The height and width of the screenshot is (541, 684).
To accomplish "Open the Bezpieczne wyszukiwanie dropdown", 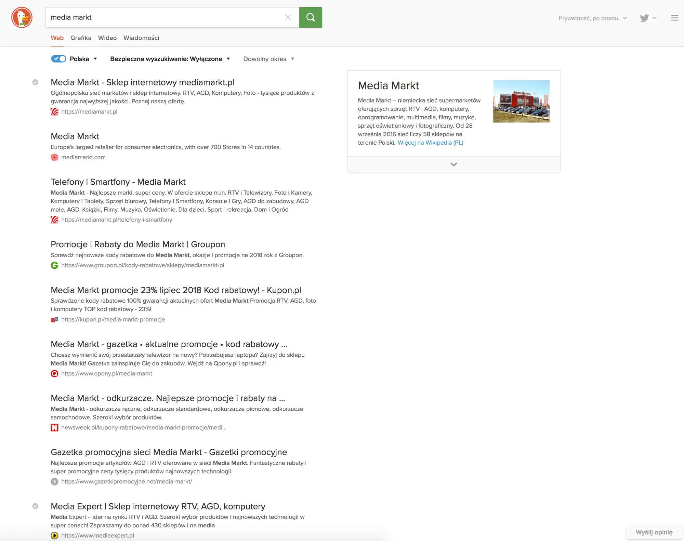I will [170, 59].
